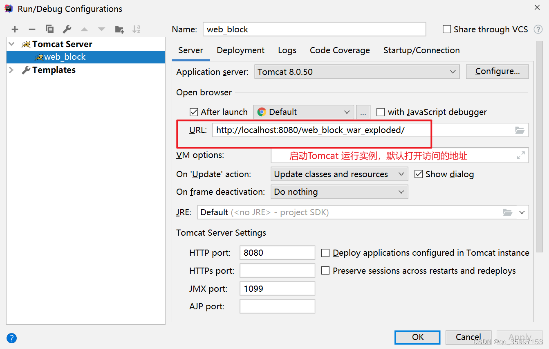The width and height of the screenshot is (549, 349).
Task: Click the HTTP port field 8080
Action: [x=278, y=253]
